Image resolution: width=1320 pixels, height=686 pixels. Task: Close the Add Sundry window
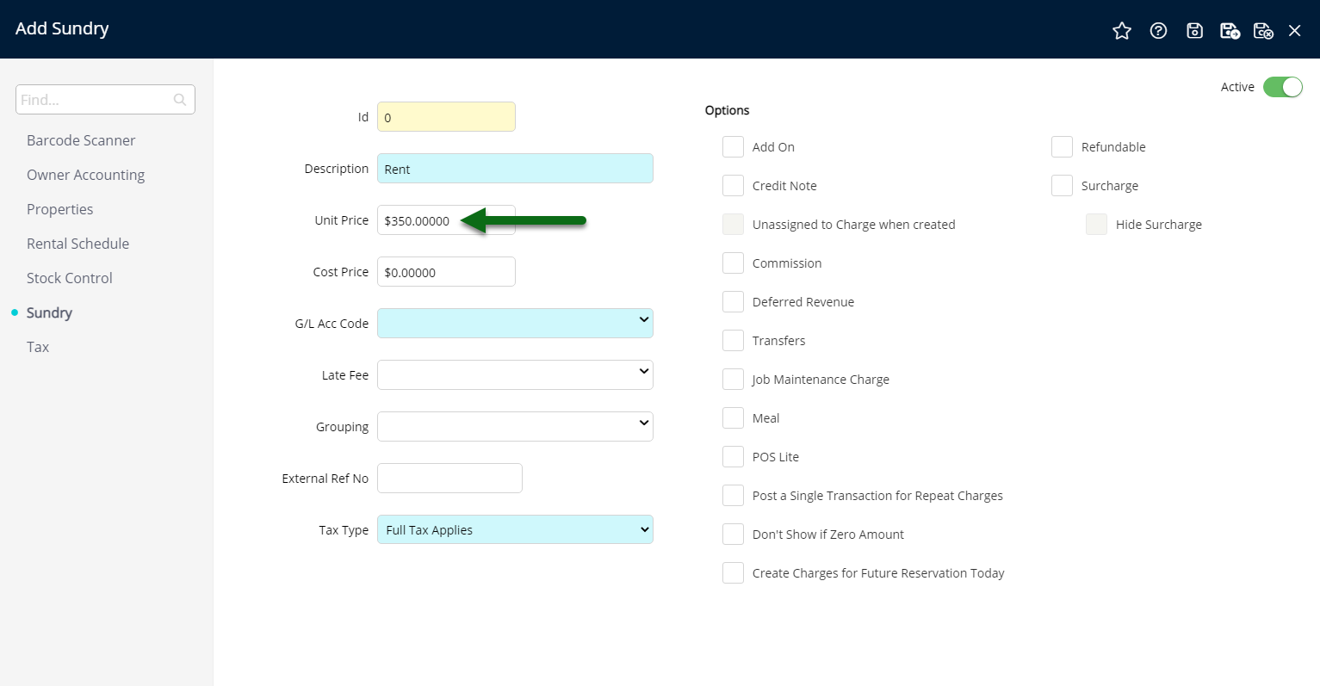pos(1294,31)
